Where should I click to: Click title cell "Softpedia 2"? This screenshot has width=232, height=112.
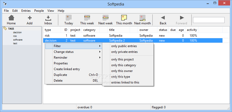point(117,41)
